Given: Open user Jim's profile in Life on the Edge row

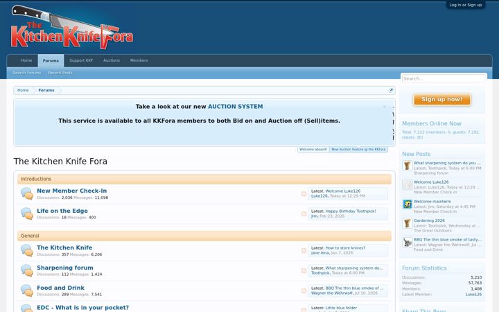Looking at the screenshot, I should click(x=314, y=216).
